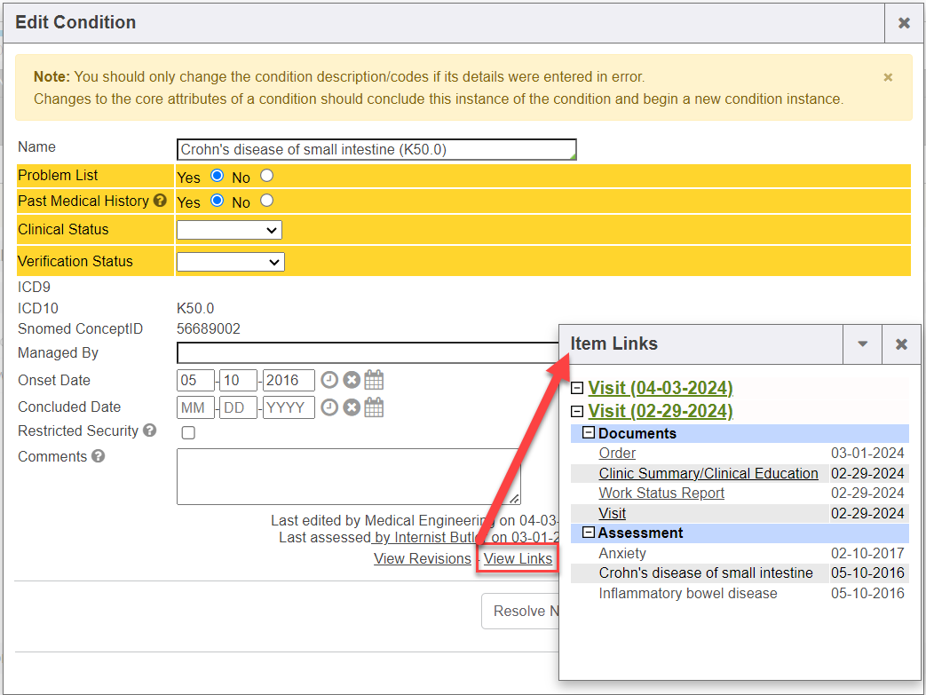Dismiss the yellow note banner

click(888, 77)
